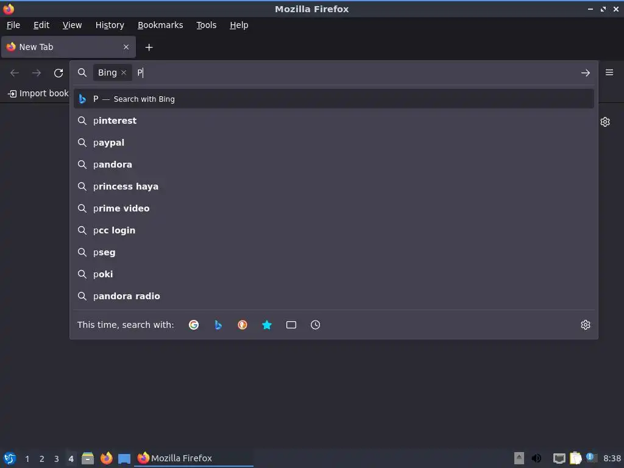Open the History menu

point(110,25)
